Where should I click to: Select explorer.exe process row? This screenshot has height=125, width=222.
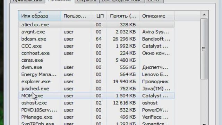pyautogui.click(x=96, y=82)
